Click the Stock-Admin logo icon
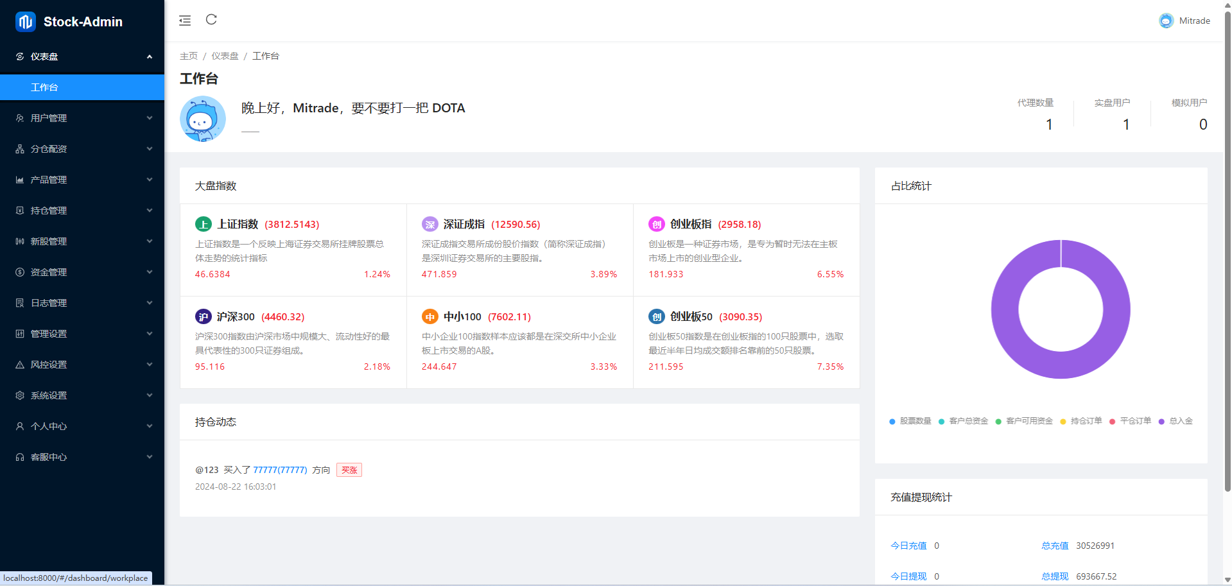Image resolution: width=1232 pixels, height=586 pixels. pos(26,22)
